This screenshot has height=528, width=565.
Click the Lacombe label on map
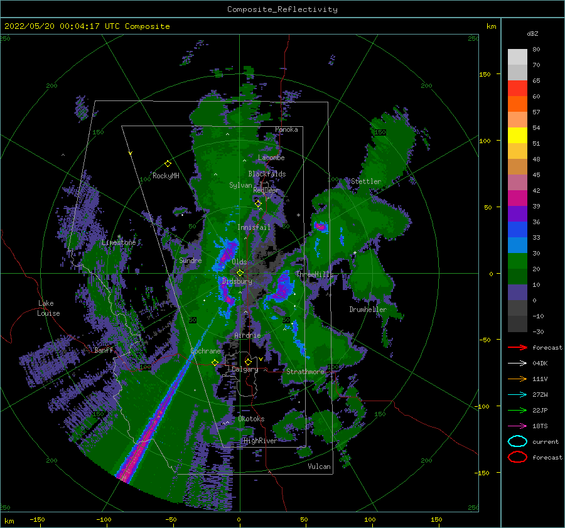click(271, 158)
